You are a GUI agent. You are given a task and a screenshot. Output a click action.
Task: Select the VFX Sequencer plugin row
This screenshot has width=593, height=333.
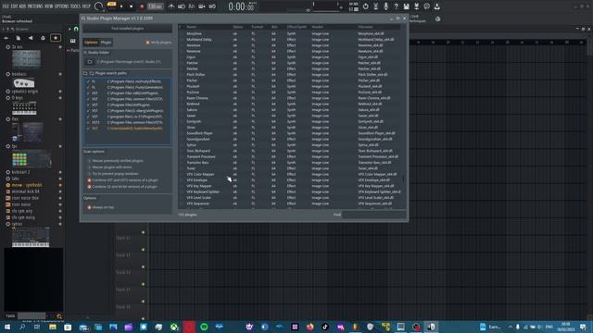(289, 203)
